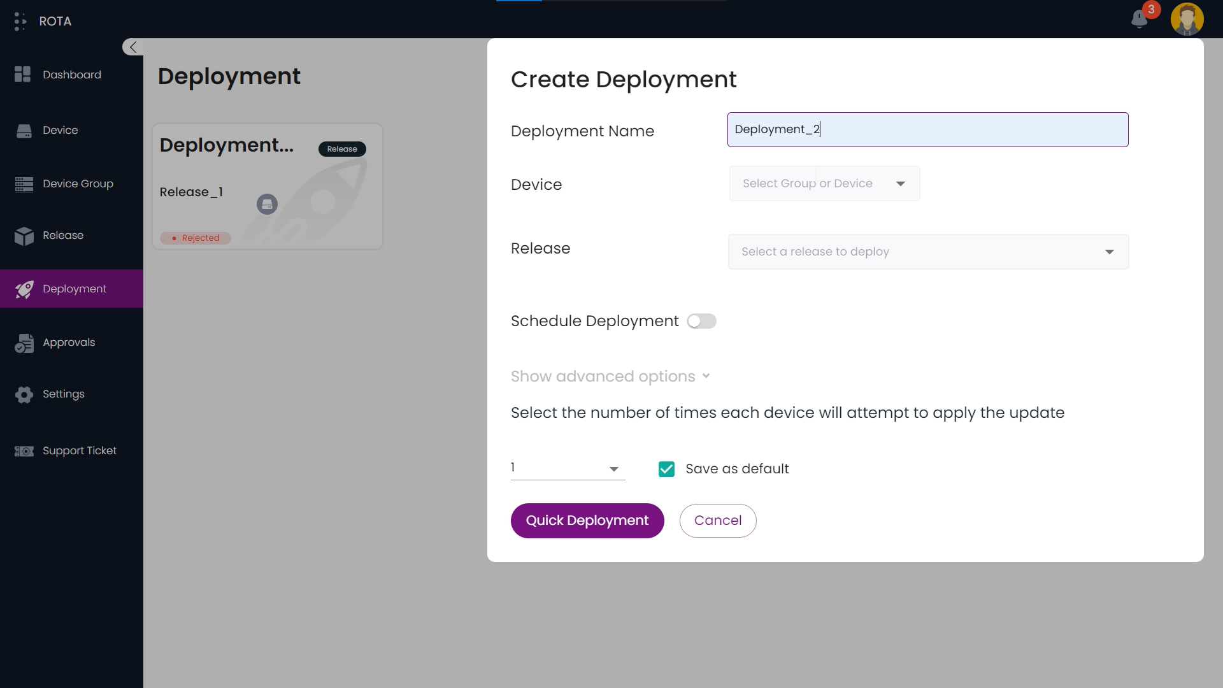Open the update attempts count dropdown
The width and height of the screenshot is (1223, 688).
tap(566, 468)
